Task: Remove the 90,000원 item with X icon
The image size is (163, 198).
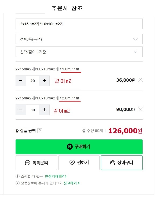Action: click(x=140, y=109)
